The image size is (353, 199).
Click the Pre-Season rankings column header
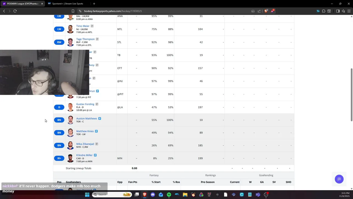point(208,182)
